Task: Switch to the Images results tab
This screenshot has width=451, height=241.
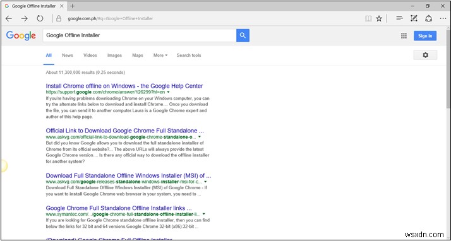Action: (114, 55)
